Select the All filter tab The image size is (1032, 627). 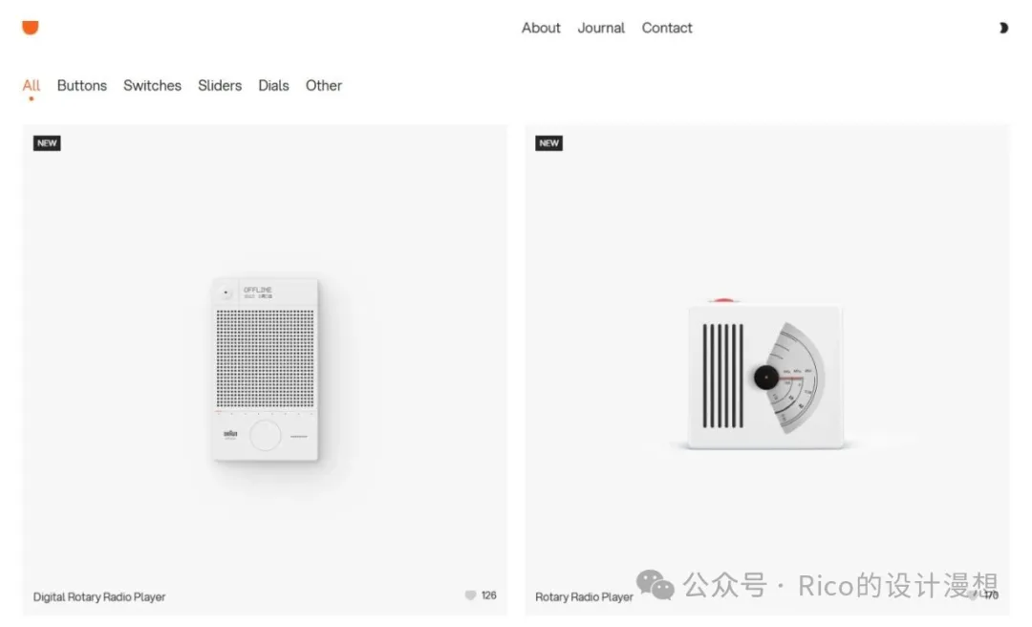coord(31,86)
